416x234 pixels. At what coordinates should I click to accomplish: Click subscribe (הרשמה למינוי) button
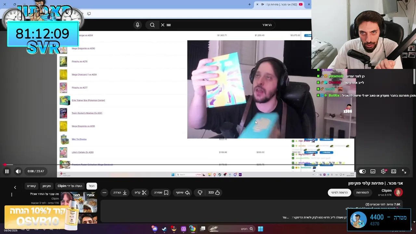(339, 192)
